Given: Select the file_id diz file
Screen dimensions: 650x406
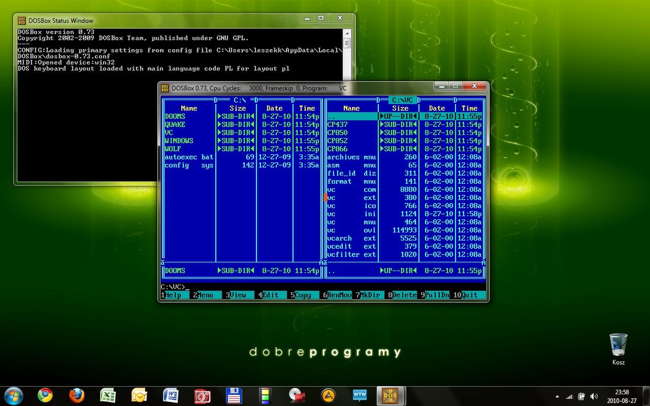Looking at the screenshot, I should [404, 173].
